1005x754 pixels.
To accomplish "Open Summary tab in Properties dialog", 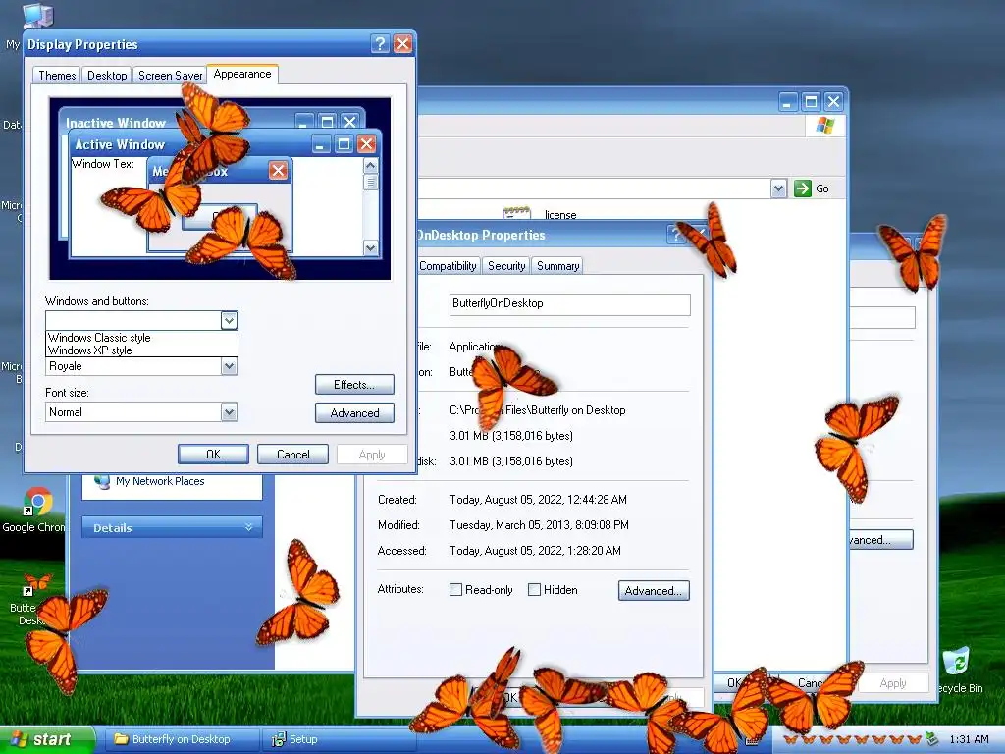I will [x=557, y=266].
